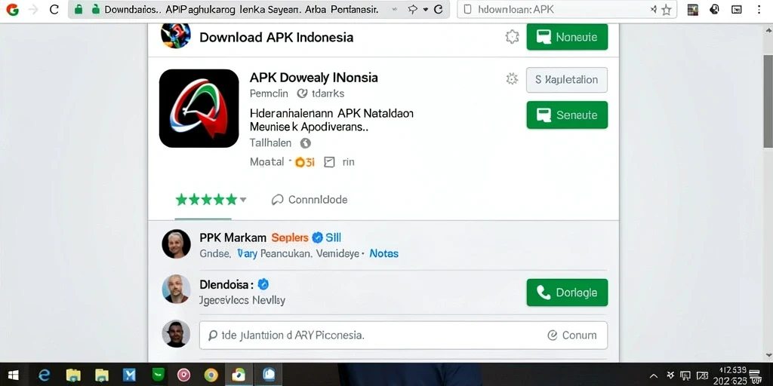
Task: Click the browser address bar URL text
Action: (242, 9)
